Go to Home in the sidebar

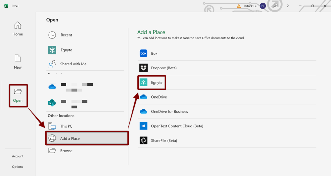click(x=18, y=29)
